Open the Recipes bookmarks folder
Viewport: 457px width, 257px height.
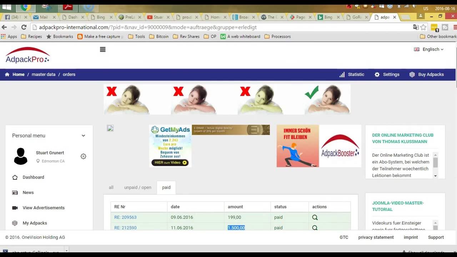pyautogui.click(x=31, y=36)
